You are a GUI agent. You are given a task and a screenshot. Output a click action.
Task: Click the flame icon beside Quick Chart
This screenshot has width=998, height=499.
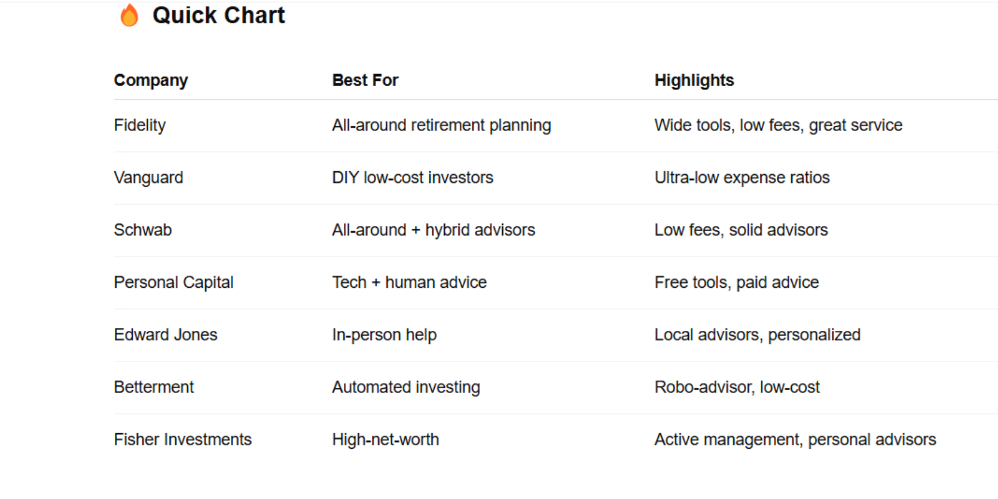coord(129,16)
